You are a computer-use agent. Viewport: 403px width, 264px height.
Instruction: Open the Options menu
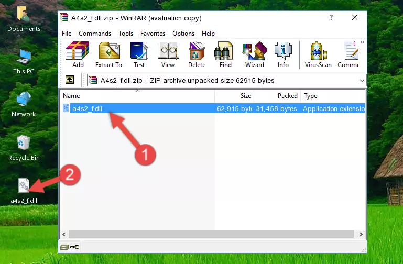tap(183, 34)
